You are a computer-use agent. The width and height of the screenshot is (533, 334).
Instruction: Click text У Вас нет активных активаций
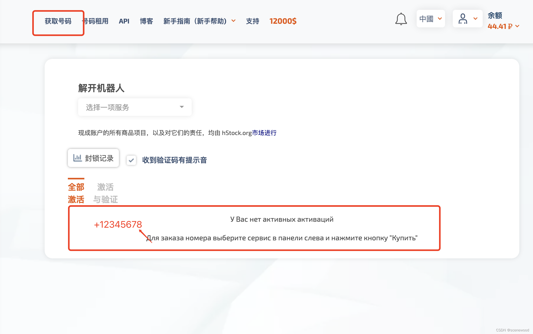tap(282, 219)
